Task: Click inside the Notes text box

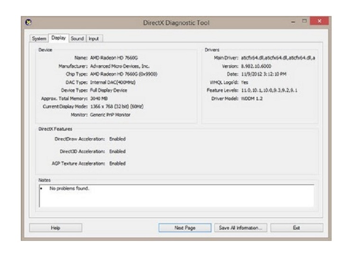Action: pyautogui.click(x=176, y=196)
